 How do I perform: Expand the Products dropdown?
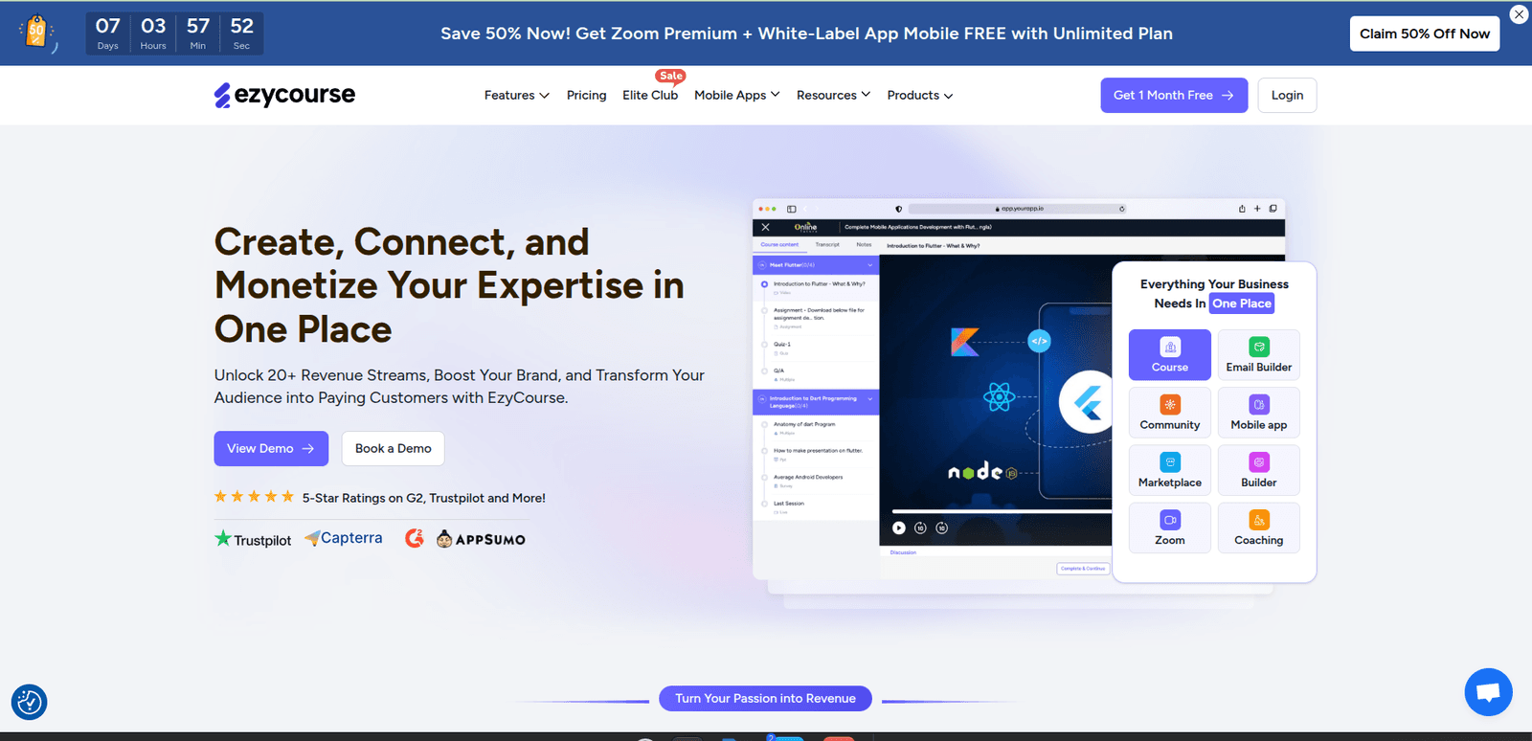pos(919,96)
